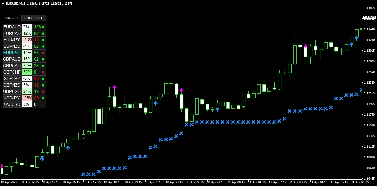Click the green status dot beside EURCAD's 82
Screen dimensions: 377x186
coord(43,34)
